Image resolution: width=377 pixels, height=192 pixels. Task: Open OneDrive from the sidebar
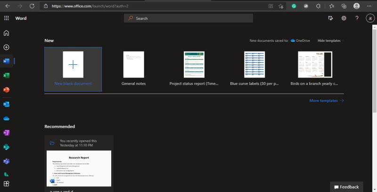click(x=6, y=118)
